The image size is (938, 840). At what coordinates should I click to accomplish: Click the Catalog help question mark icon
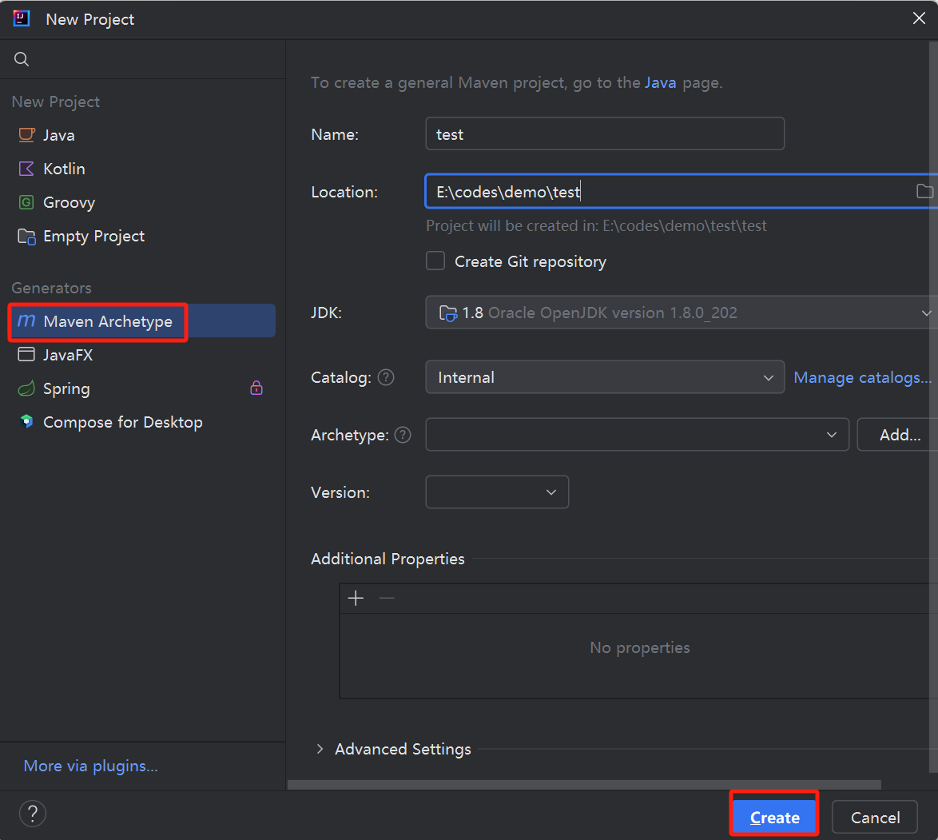click(x=386, y=377)
